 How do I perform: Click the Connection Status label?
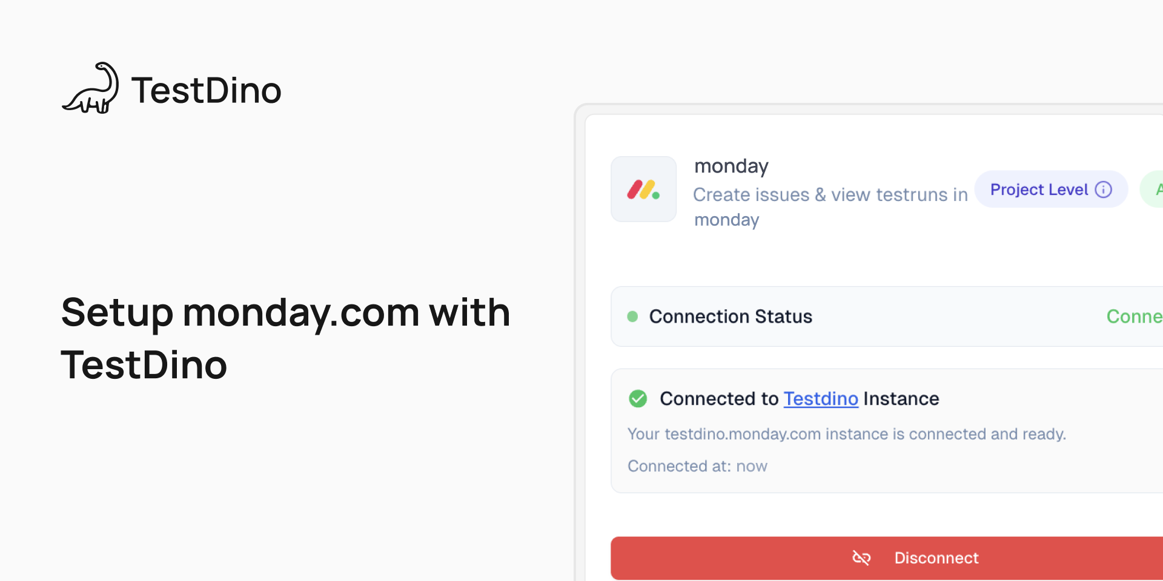click(731, 317)
